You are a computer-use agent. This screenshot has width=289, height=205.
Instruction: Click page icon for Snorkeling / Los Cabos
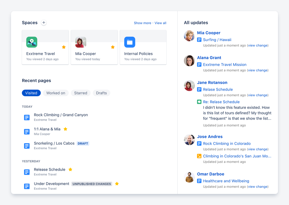[x=27, y=146]
